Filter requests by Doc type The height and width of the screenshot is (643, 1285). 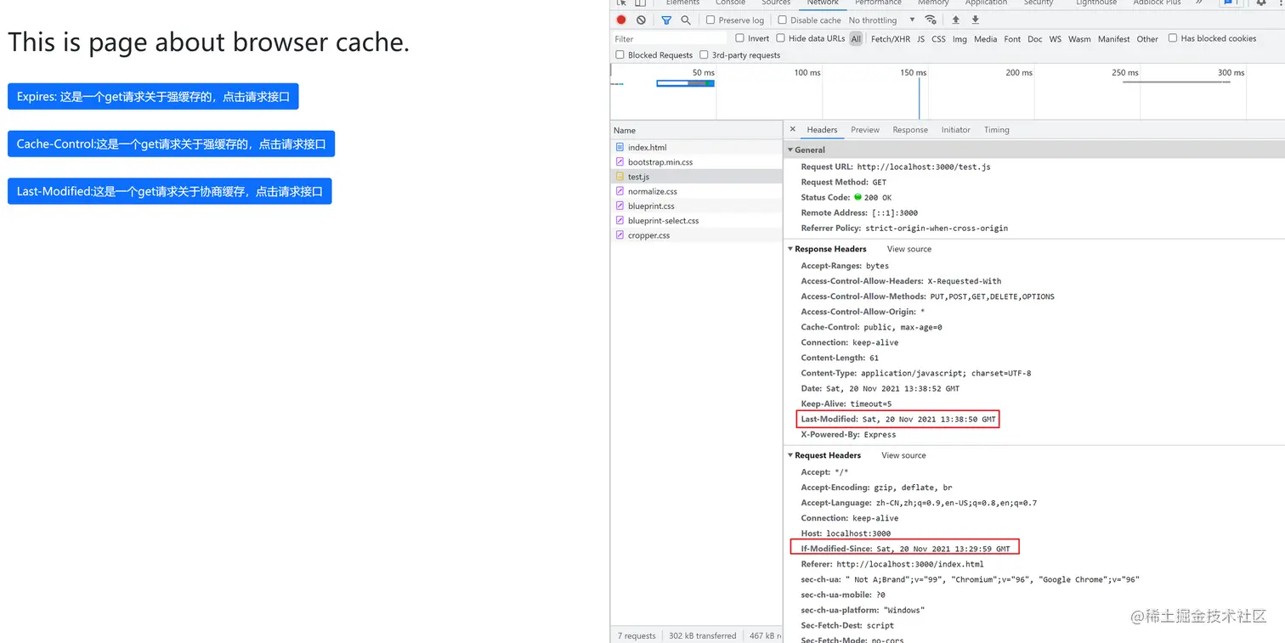(x=1035, y=39)
